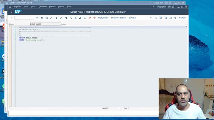Viewport: 214px width, 120px height.
Task: Click the lock icon in ER1 (1) 800 title bar
Action: pos(173,7)
